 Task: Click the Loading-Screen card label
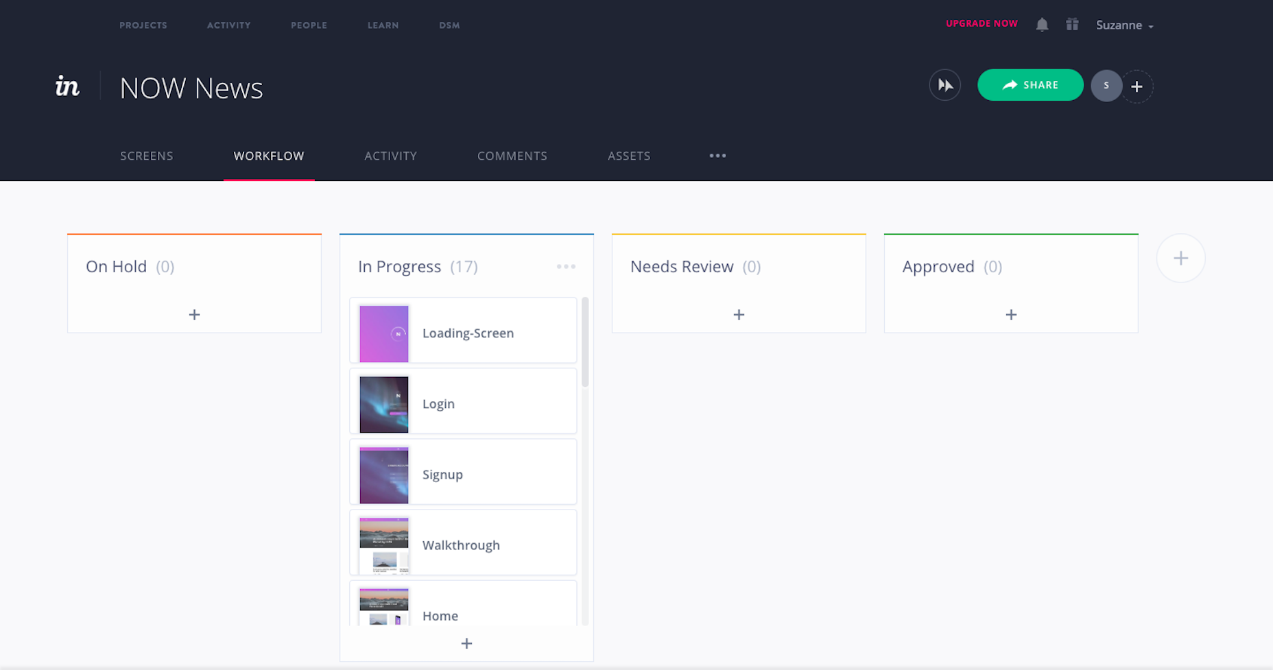click(468, 333)
